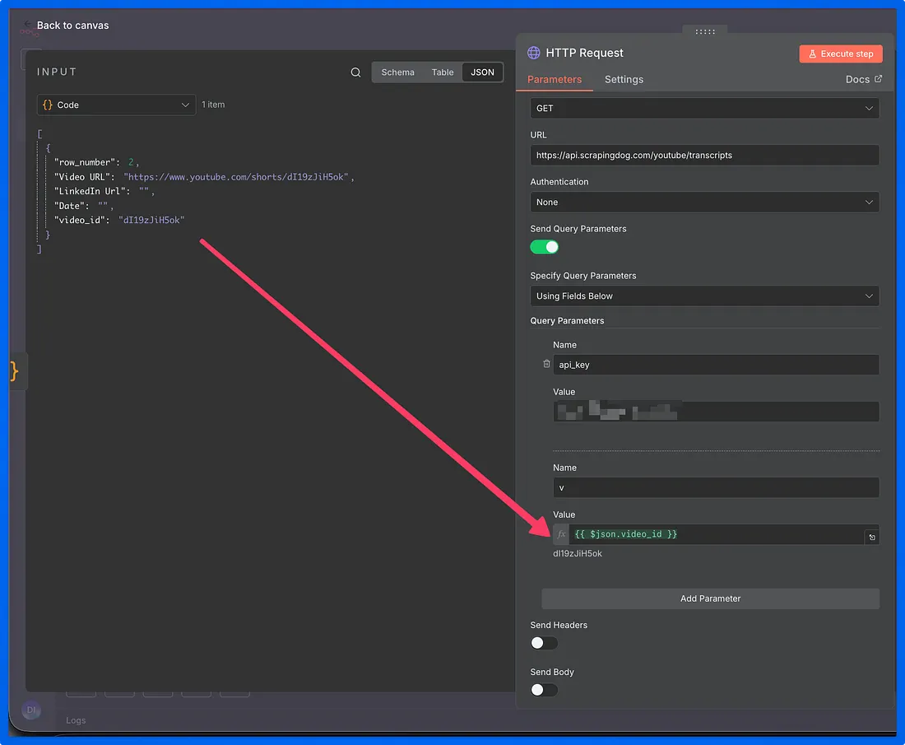Enable the Send Headers toggle
The height and width of the screenshot is (745, 905).
click(544, 643)
